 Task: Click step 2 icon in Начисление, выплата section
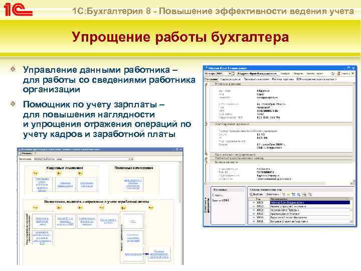59,208
